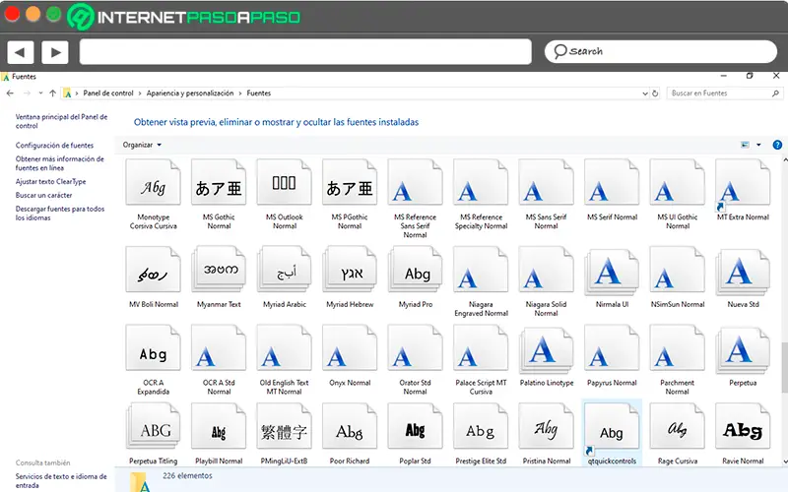Image resolution: width=788 pixels, height=492 pixels.
Task: Focus the Buscar en Fuentes search box
Action: pos(724,92)
